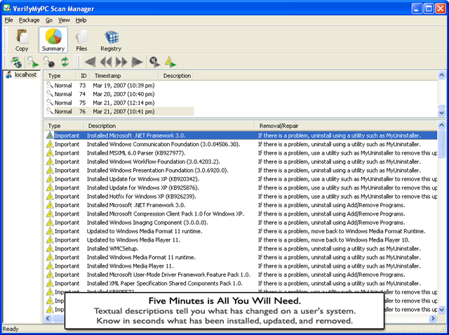Click magnifier icon of scan 75
Image resolution: width=449 pixels, height=335 pixels.
pos(50,103)
